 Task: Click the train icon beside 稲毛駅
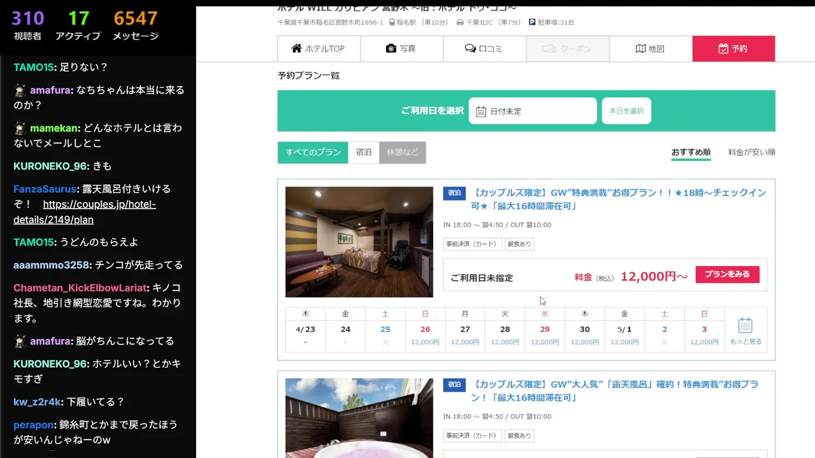[x=392, y=22]
